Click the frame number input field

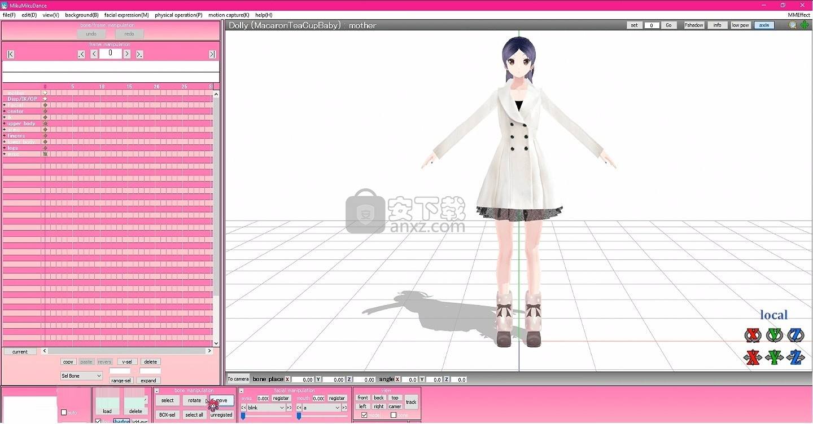pos(111,54)
